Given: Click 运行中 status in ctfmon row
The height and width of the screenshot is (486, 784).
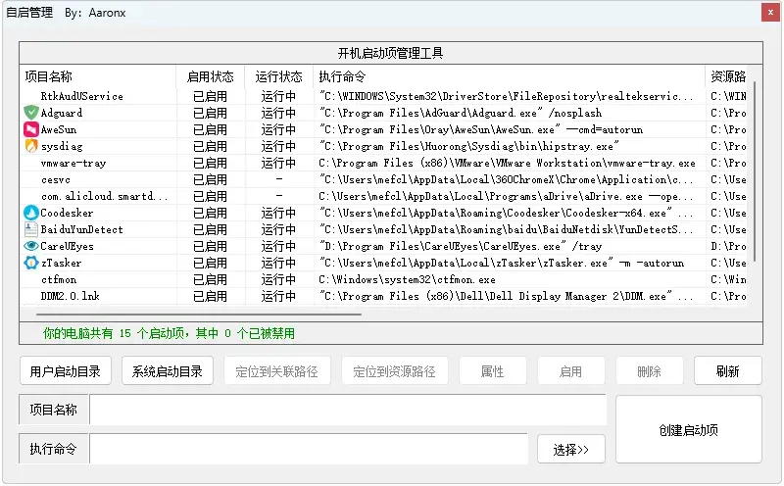Looking at the screenshot, I should click(278, 279).
